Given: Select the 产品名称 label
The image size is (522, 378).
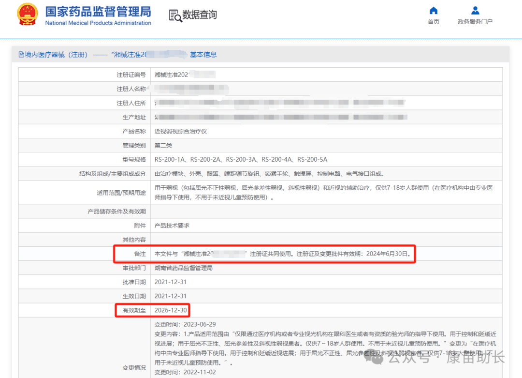Looking at the screenshot, I should pos(134,131).
